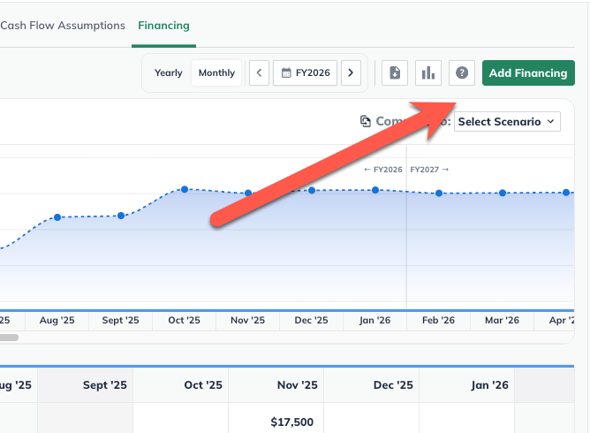Screen dimensions: 590x433
Task: Switch to Yearly view
Action: coord(169,72)
